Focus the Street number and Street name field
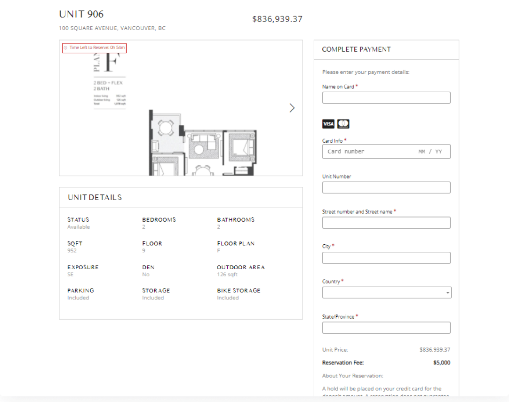The height and width of the screenshot is (402, 509). pos(386,223)
